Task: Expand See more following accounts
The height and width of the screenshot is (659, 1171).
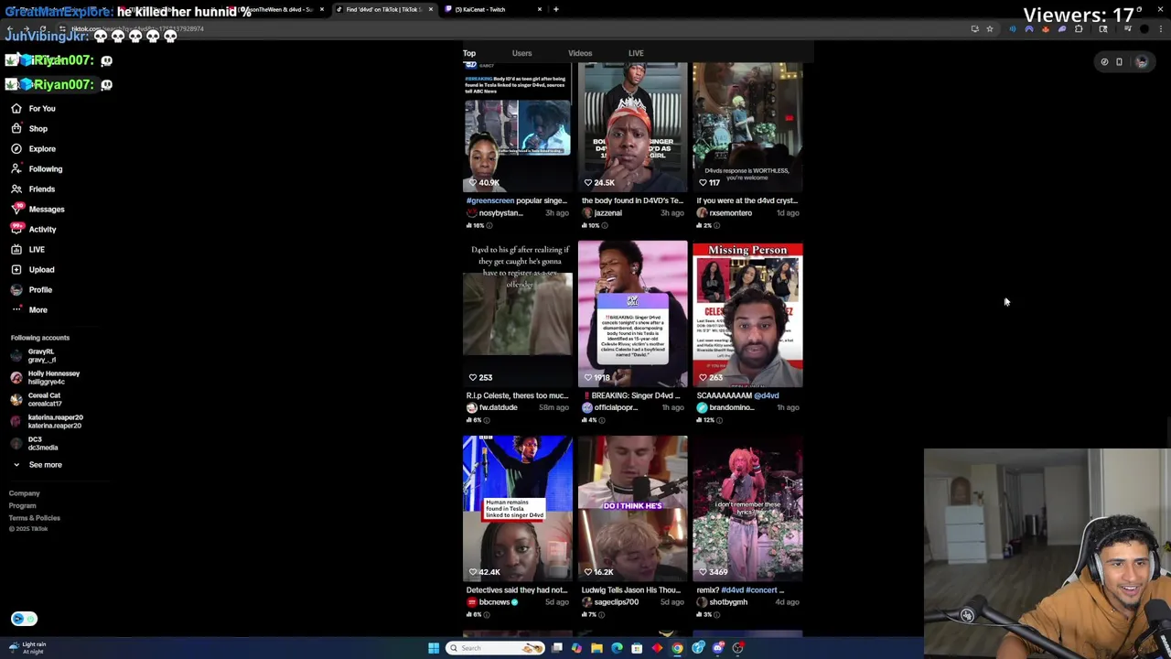Action: point(37,464)
